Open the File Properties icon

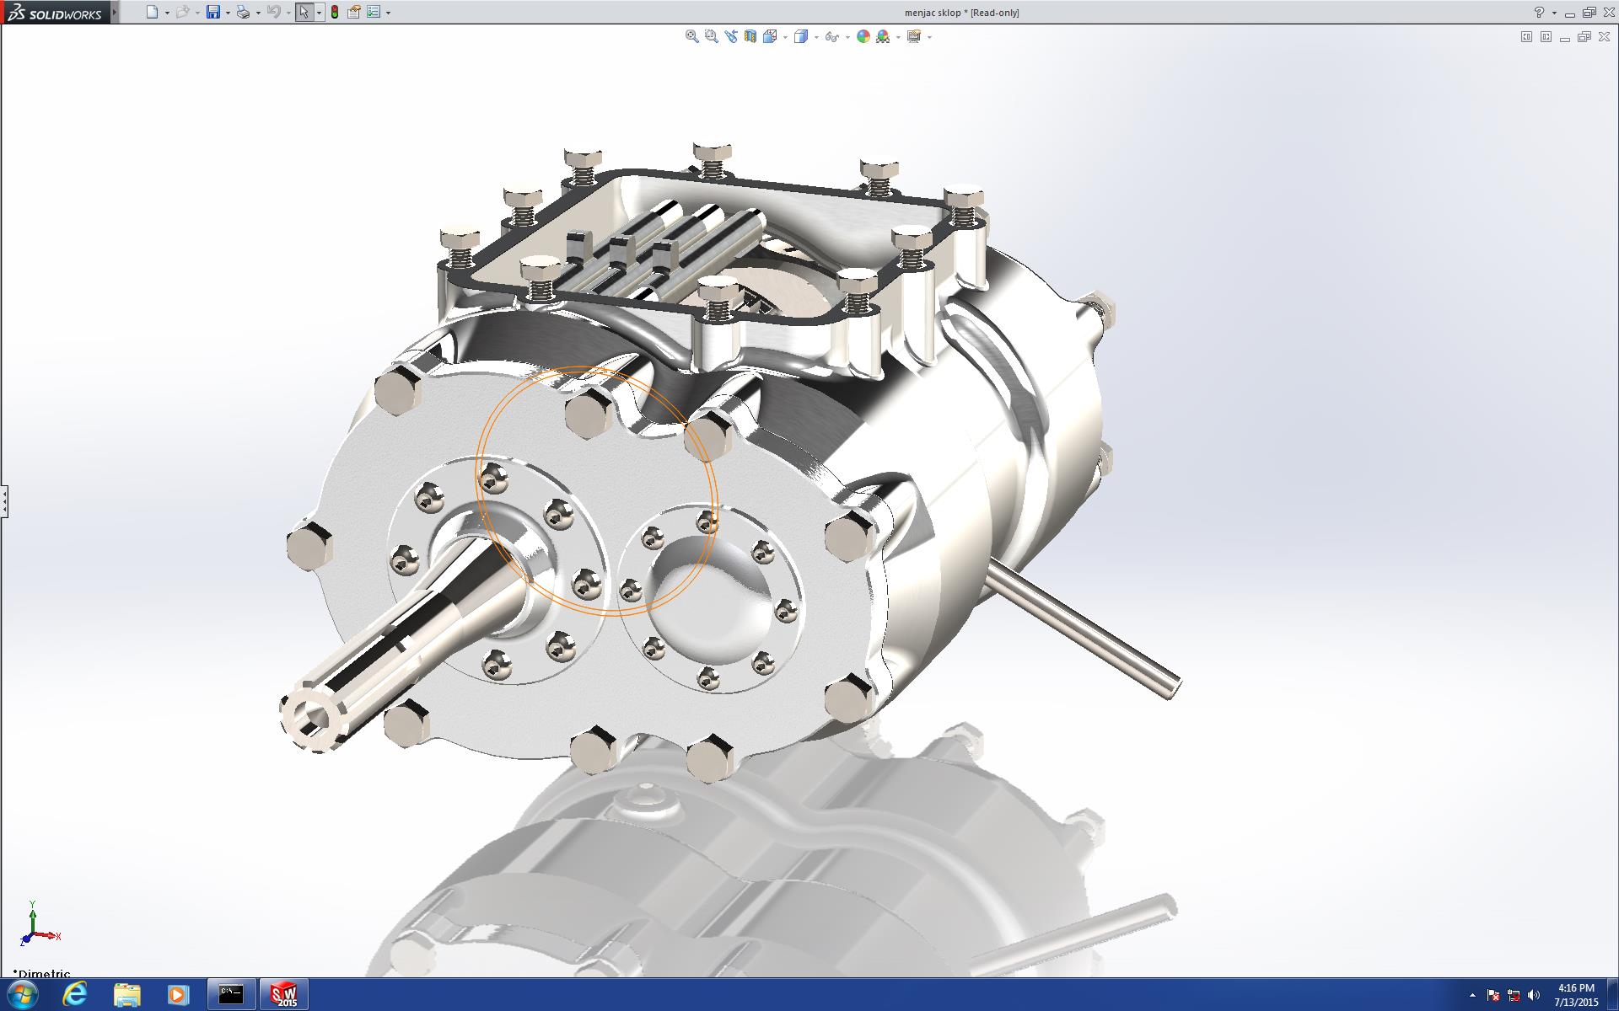[x=354, y=12]
